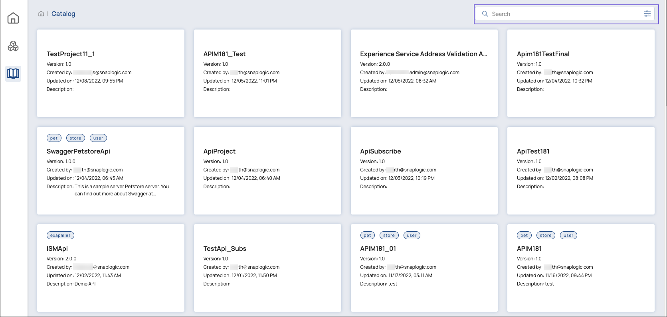Screen dimensions: 667x317
Task: Select the Catalog book icon in sidebar
Action: pos(13,73)
